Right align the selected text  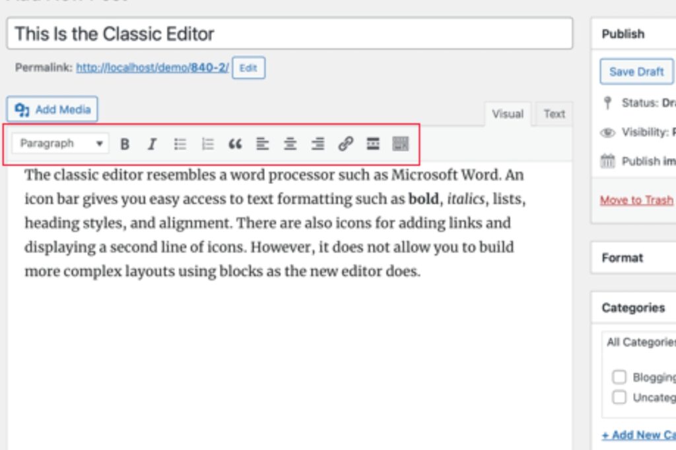tap(318, 143)
